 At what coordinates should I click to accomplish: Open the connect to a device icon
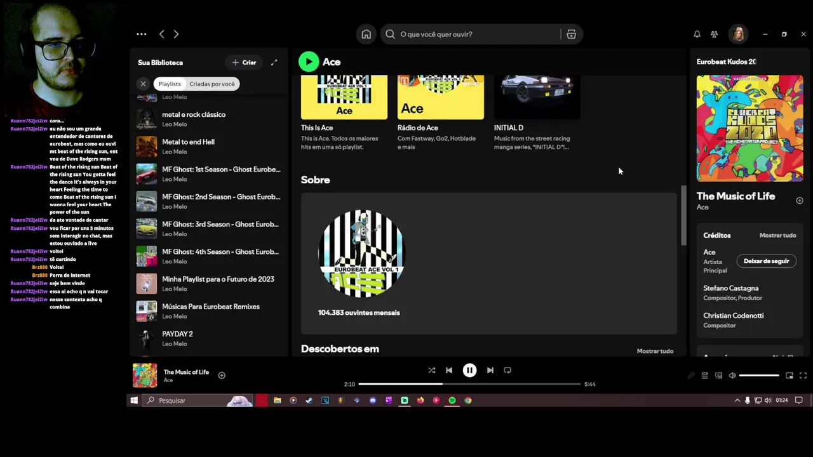pos(718,376)
